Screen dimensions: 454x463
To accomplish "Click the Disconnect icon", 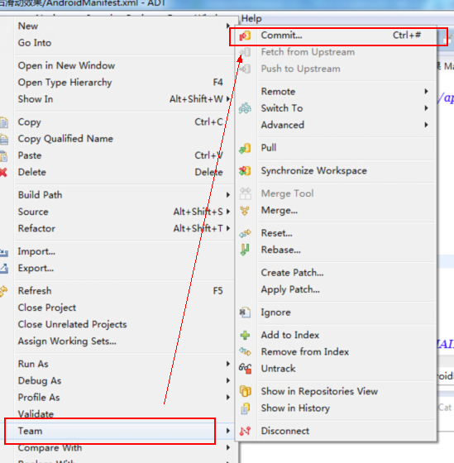I will pyautogui.click(x=245, y=431).
